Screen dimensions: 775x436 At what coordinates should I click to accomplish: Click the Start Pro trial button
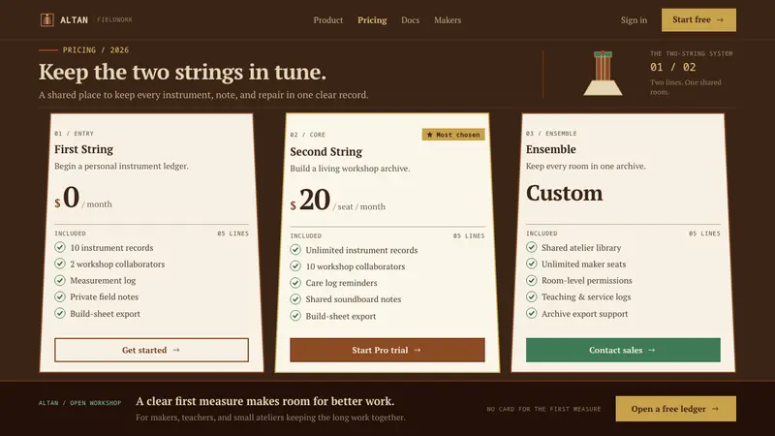click(387, 350)
